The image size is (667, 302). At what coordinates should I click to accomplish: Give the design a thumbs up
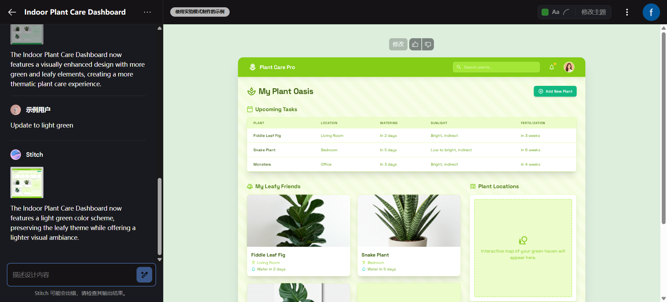(415, 44)
